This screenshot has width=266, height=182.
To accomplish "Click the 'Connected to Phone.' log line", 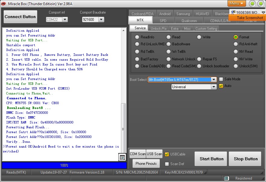I will coord(26,98).
